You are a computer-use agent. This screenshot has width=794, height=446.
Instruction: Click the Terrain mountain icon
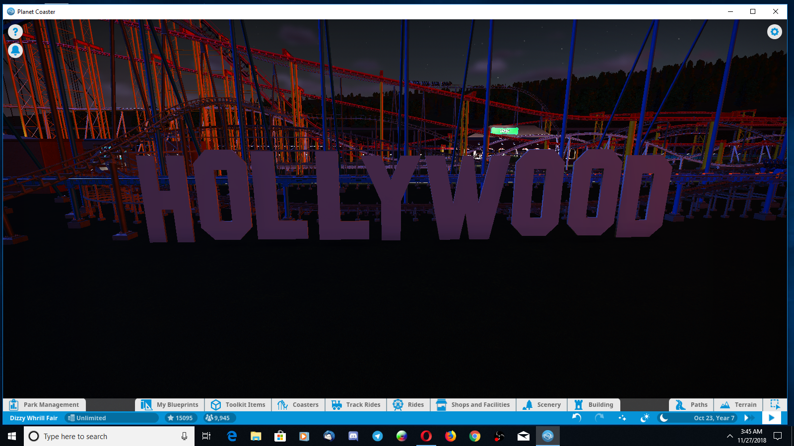[725, 404]
